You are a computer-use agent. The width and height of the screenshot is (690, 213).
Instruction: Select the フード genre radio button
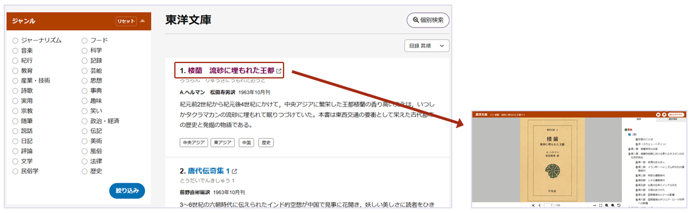(84, 41)
